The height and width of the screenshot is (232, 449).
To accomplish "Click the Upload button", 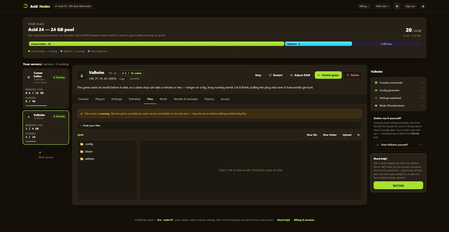I will click(x=347, y=135).
